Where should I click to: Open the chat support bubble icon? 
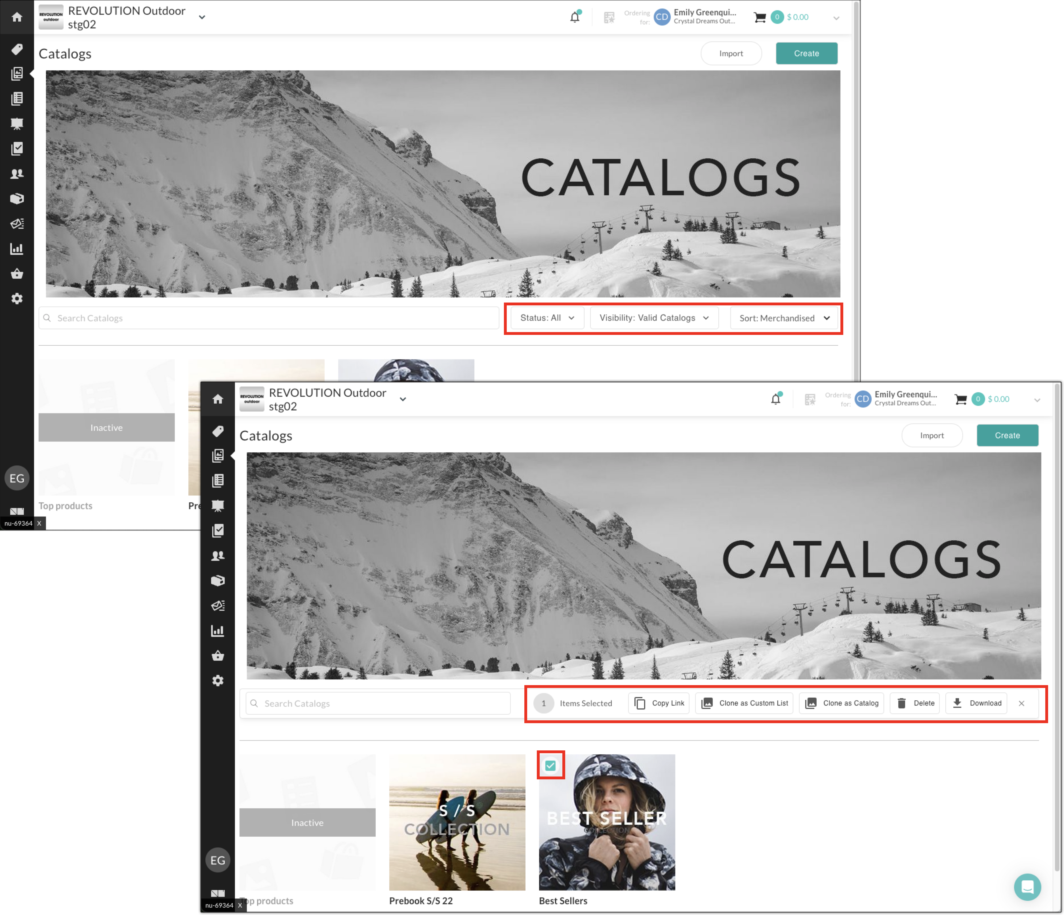pyautogui.click(x=1027, y=887)
